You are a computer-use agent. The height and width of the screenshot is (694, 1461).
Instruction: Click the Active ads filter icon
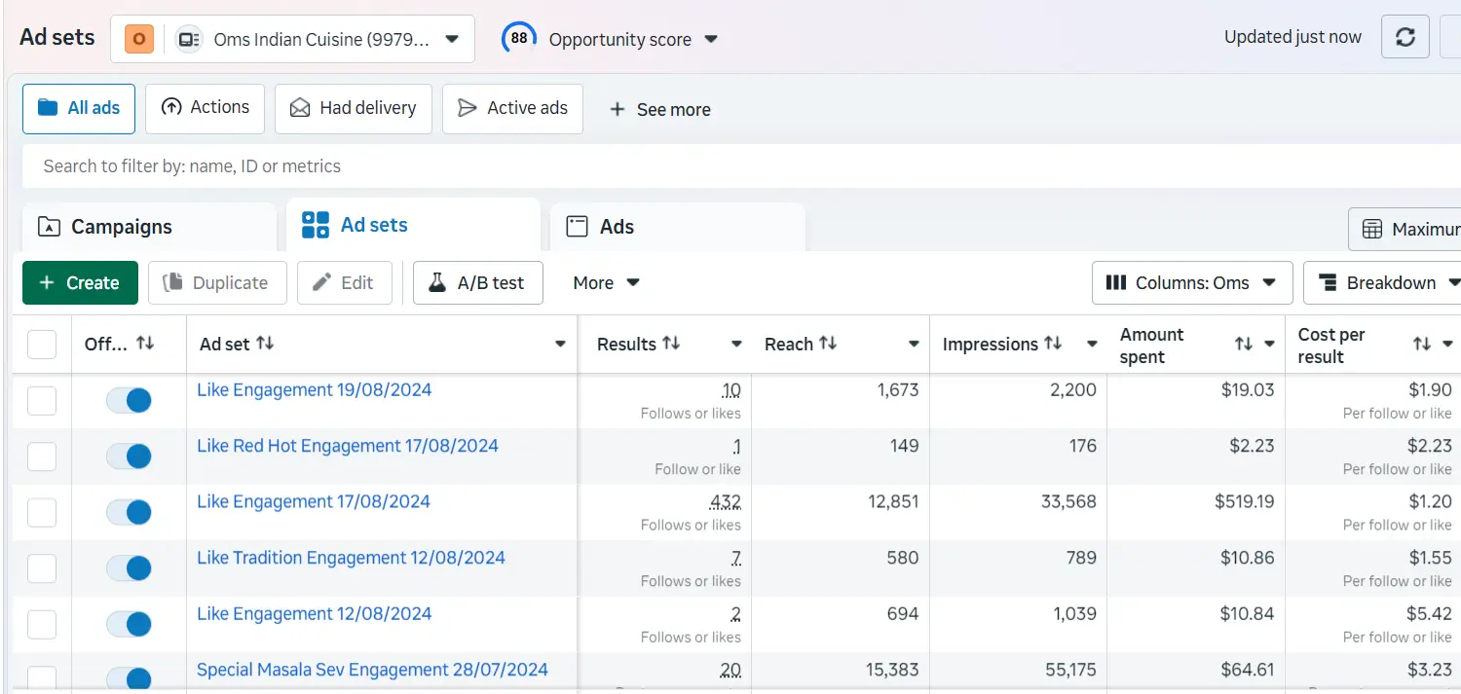click(x=468, y=108)
